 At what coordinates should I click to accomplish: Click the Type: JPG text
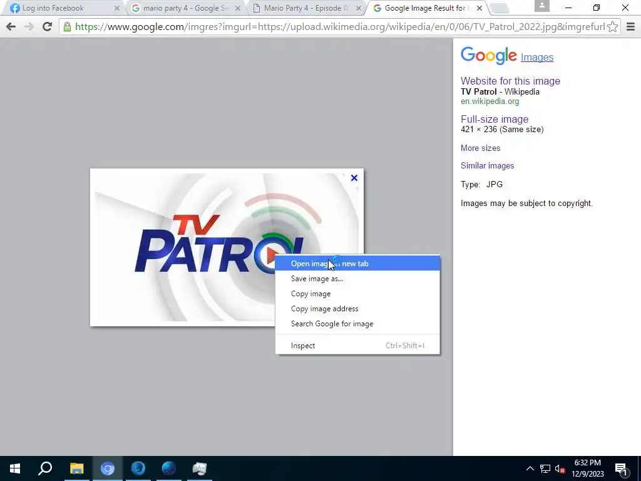[x=481, y=184]
